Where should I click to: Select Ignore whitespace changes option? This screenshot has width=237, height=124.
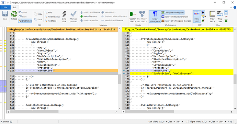point(175,16)
